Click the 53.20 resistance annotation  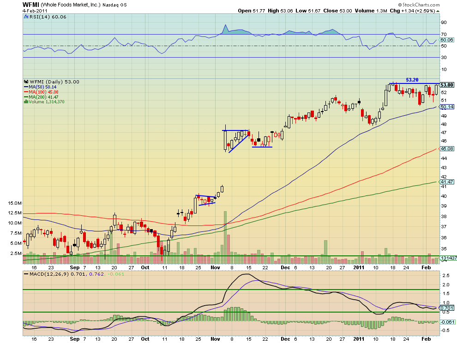pyautogui.click(x=412, y=80)
